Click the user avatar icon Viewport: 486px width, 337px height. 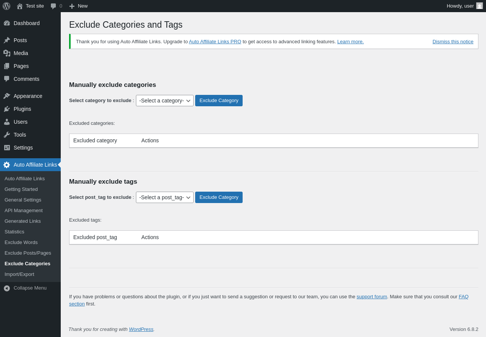[480, 6]
